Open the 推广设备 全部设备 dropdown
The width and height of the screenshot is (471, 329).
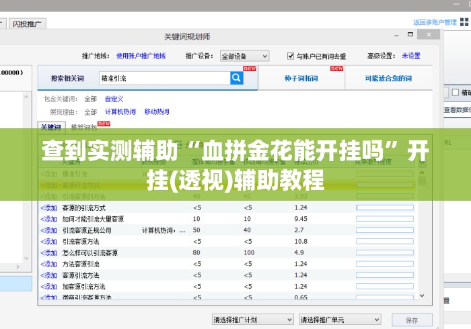[244, 56]
